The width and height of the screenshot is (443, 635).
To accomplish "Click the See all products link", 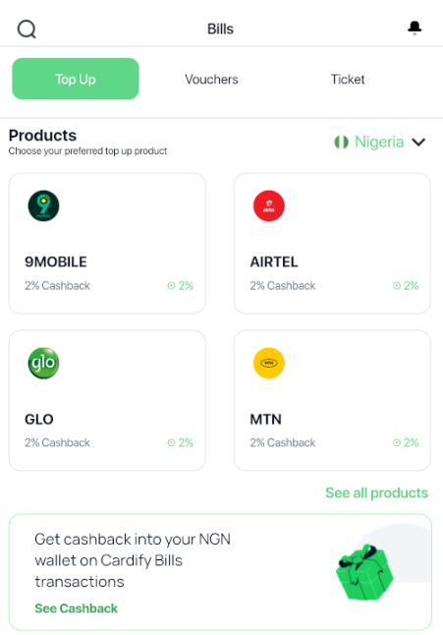I will (376, 492).
